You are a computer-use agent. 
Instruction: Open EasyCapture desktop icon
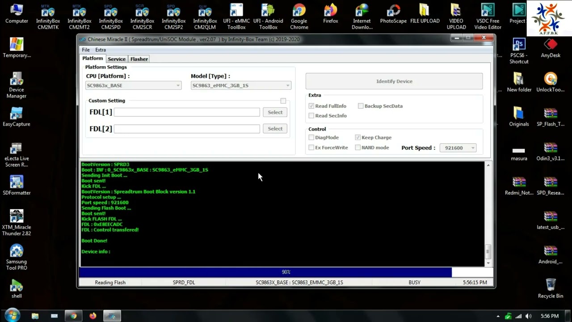(17, 117)
